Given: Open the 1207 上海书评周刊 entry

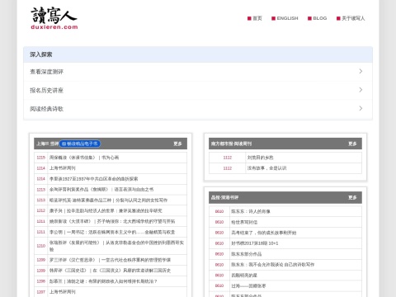Looking at the screenshot, I should (63, 292).
